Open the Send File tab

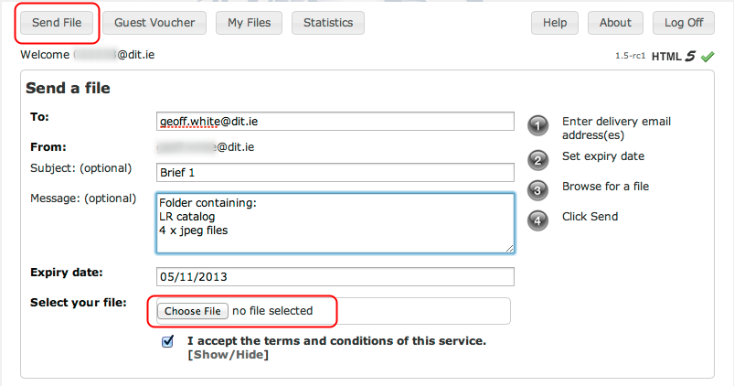click(58, 23)
